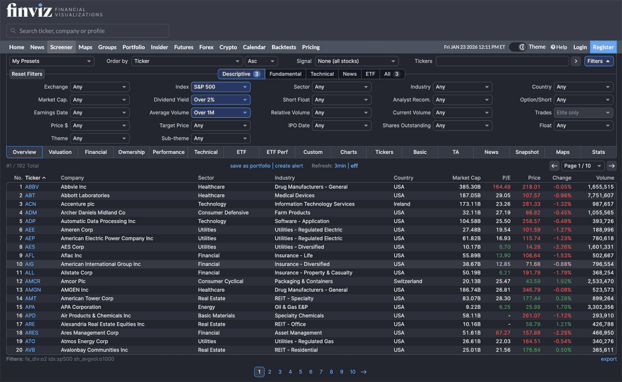Open the Page 1 / 10 dropdown

(583, 166)
